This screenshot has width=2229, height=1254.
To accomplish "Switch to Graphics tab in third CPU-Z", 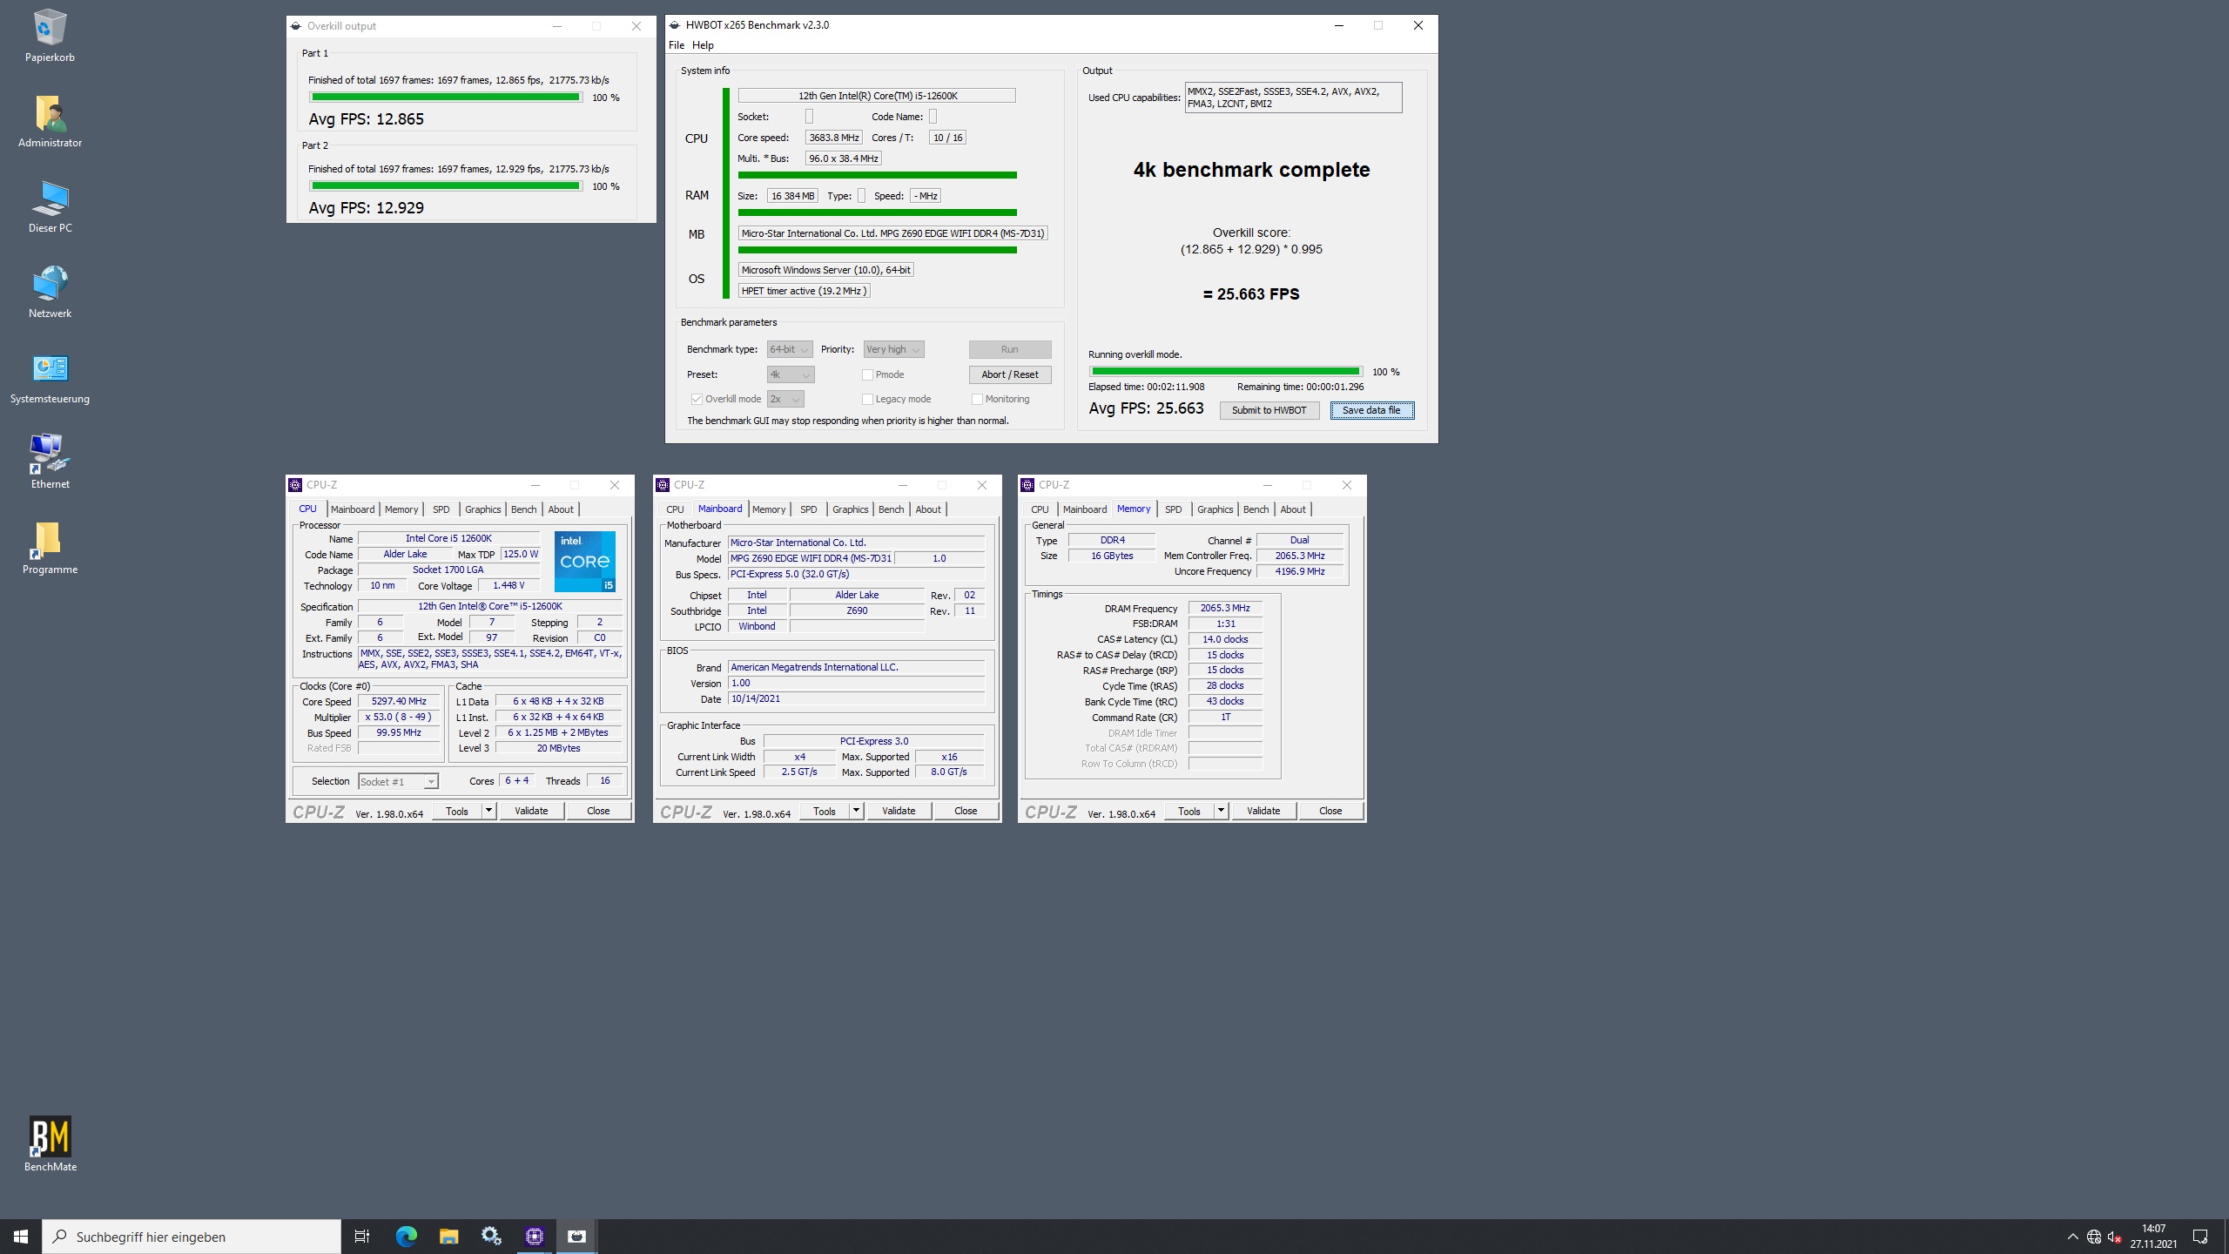I will [1215, 509].
